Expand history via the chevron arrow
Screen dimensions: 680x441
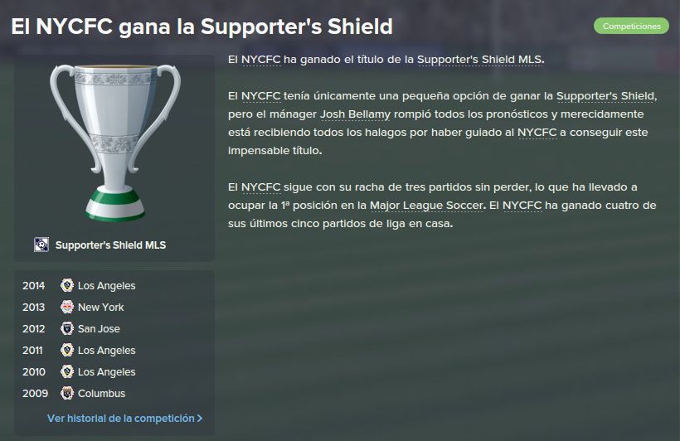tap(200, 419)
